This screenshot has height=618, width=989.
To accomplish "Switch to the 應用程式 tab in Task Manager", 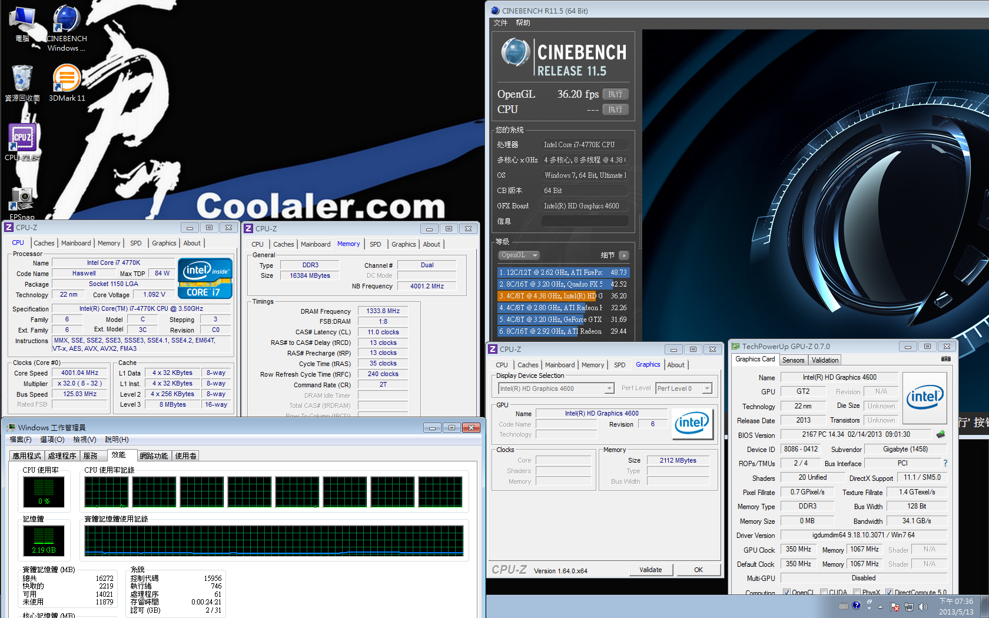I will coord(26,456).
